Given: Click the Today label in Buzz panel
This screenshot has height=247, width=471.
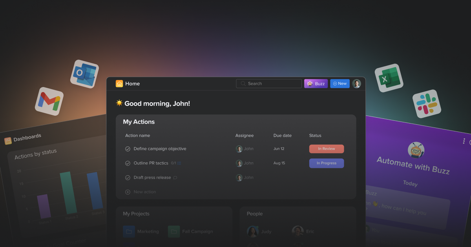Looking at the screenshot, I should click(x=410, y=183).
